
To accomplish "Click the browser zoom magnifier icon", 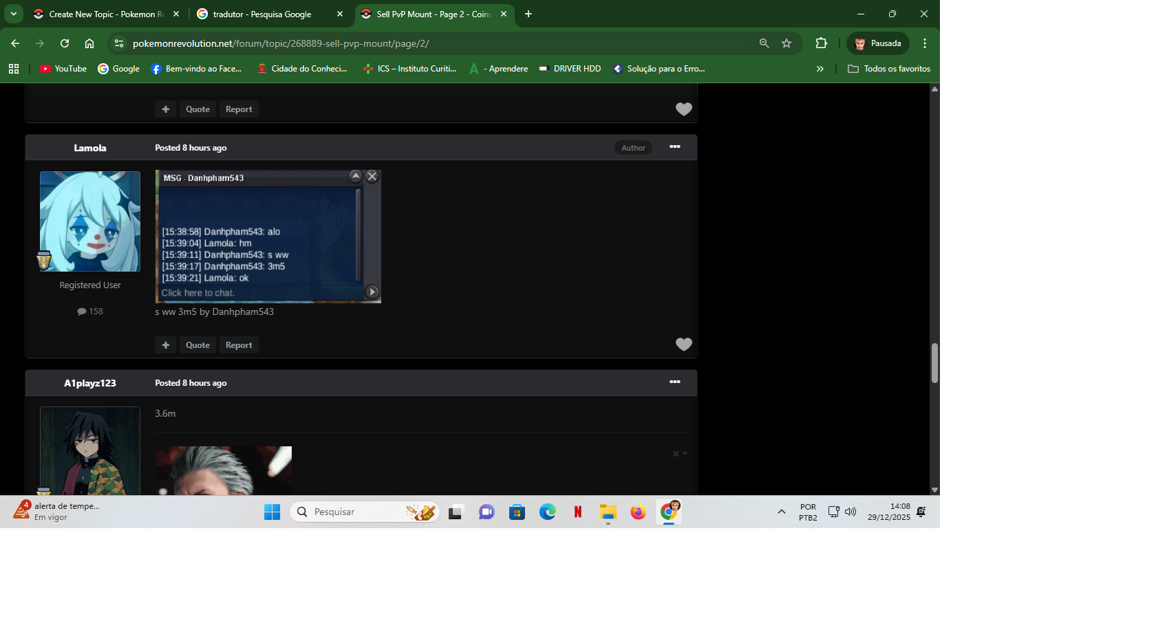I will pyautogui.click(x=764, y=43).
